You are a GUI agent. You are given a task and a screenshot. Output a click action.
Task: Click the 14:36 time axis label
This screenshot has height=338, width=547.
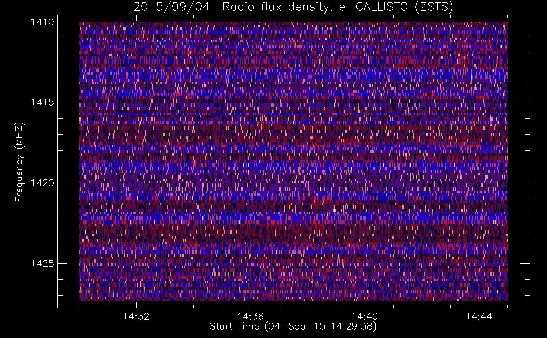click(251, 317)
